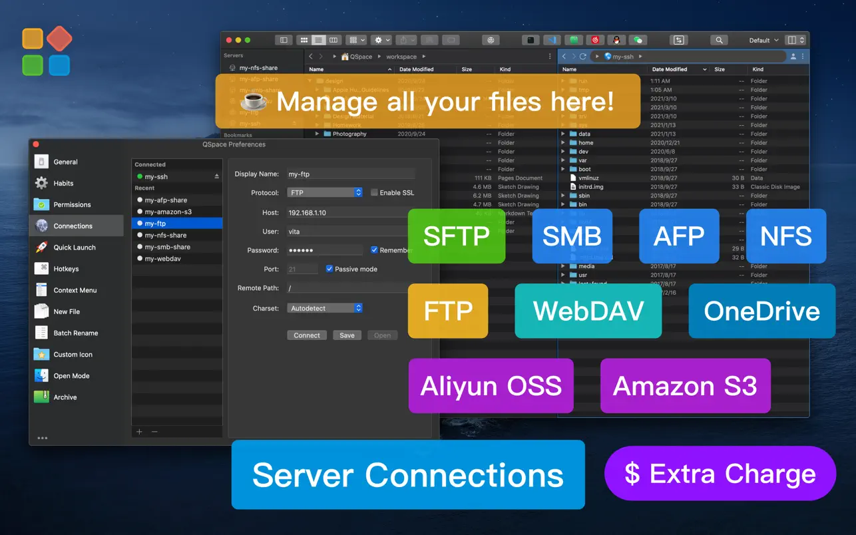Select my-afp-share in Recent list
The width and height of the screenshot is (856, 535).
point(176,200)
